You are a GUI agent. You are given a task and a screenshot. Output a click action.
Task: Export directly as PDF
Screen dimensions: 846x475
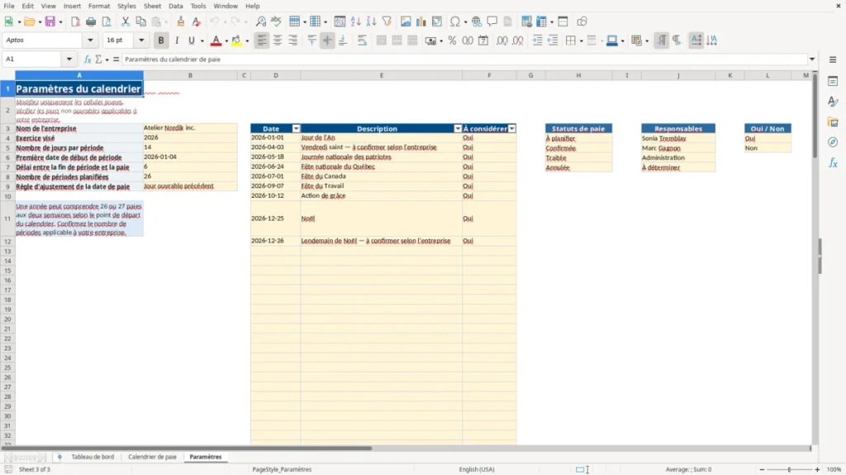tap(75, 21)
